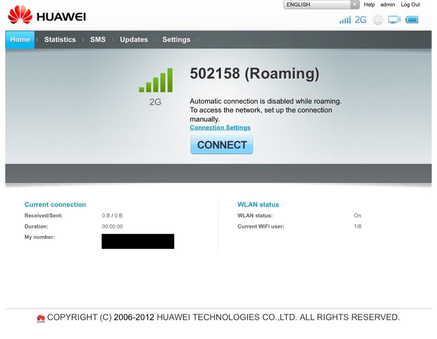437x339 pixels.
Task: Open the Help link
Action: pos(369,4)
